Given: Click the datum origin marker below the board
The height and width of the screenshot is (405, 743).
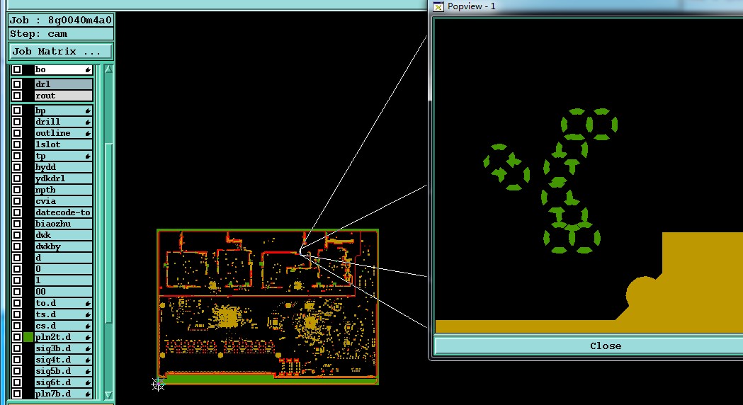Looking at the screenshot, I should 158,384.
